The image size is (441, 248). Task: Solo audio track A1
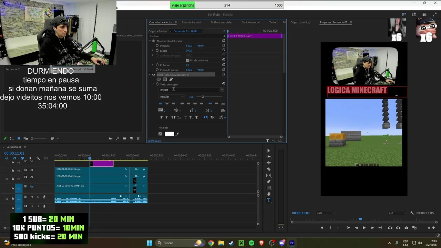click(38, 197)
